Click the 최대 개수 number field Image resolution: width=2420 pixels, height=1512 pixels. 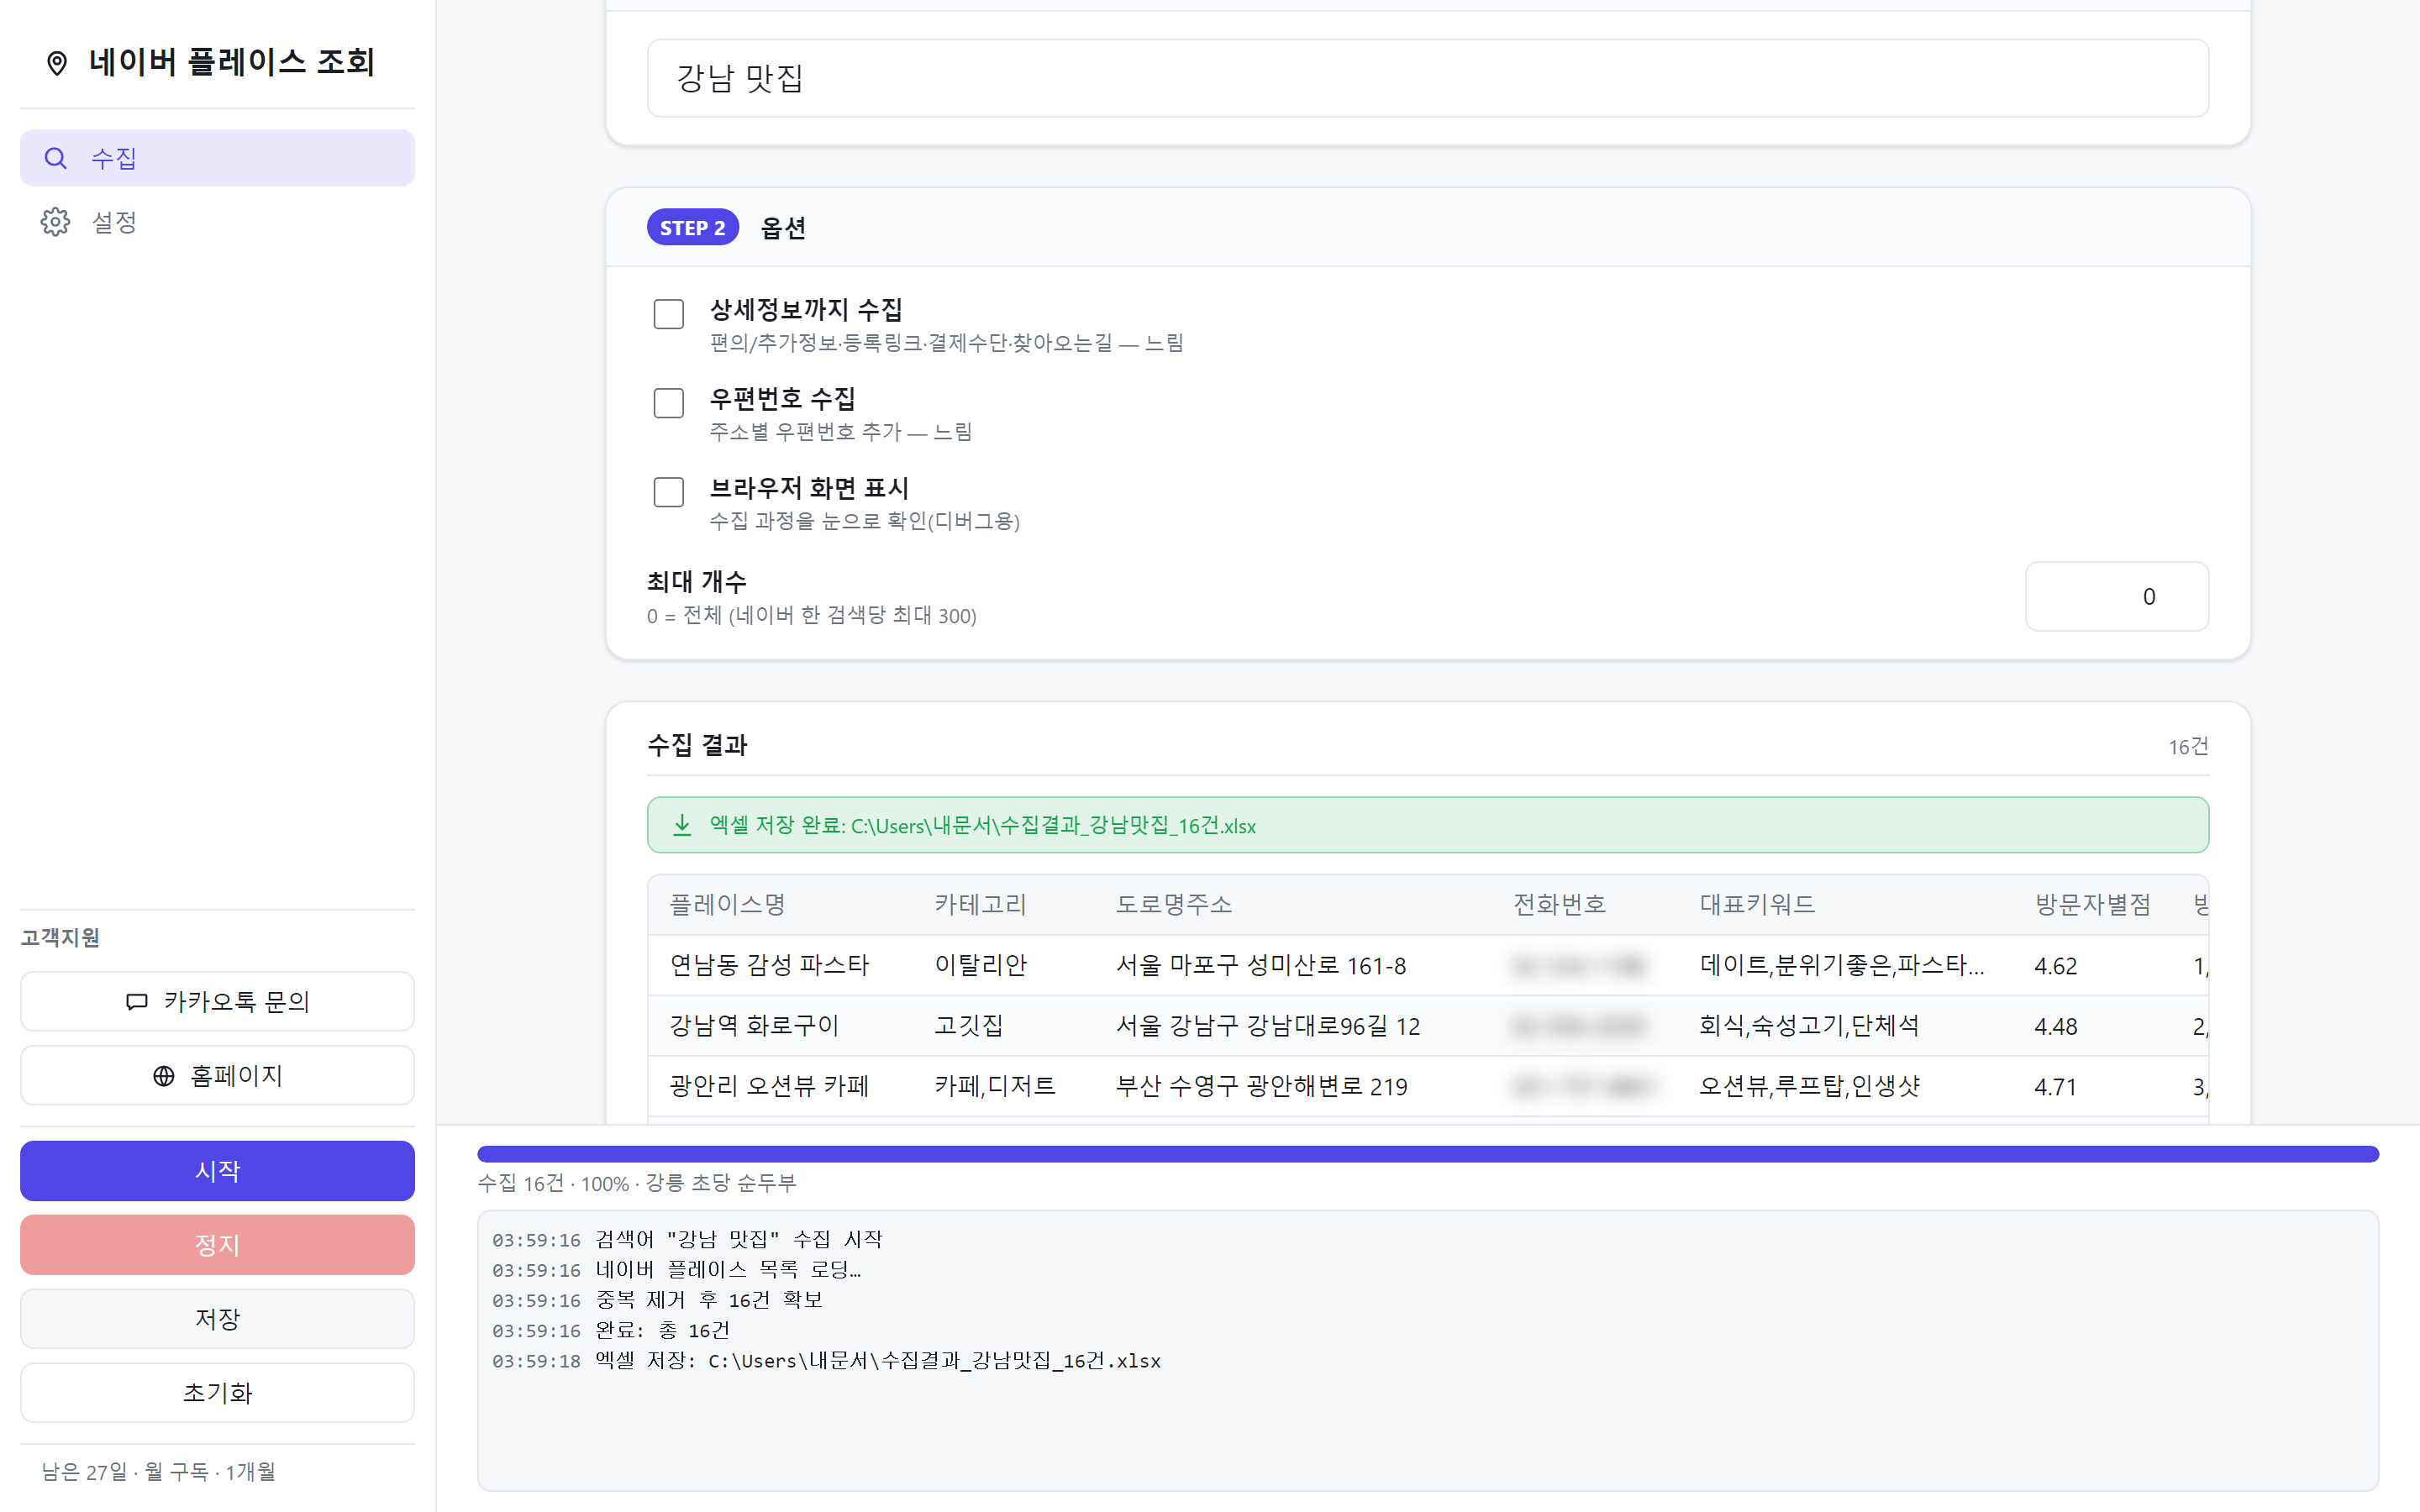[x=2117, y=596]
